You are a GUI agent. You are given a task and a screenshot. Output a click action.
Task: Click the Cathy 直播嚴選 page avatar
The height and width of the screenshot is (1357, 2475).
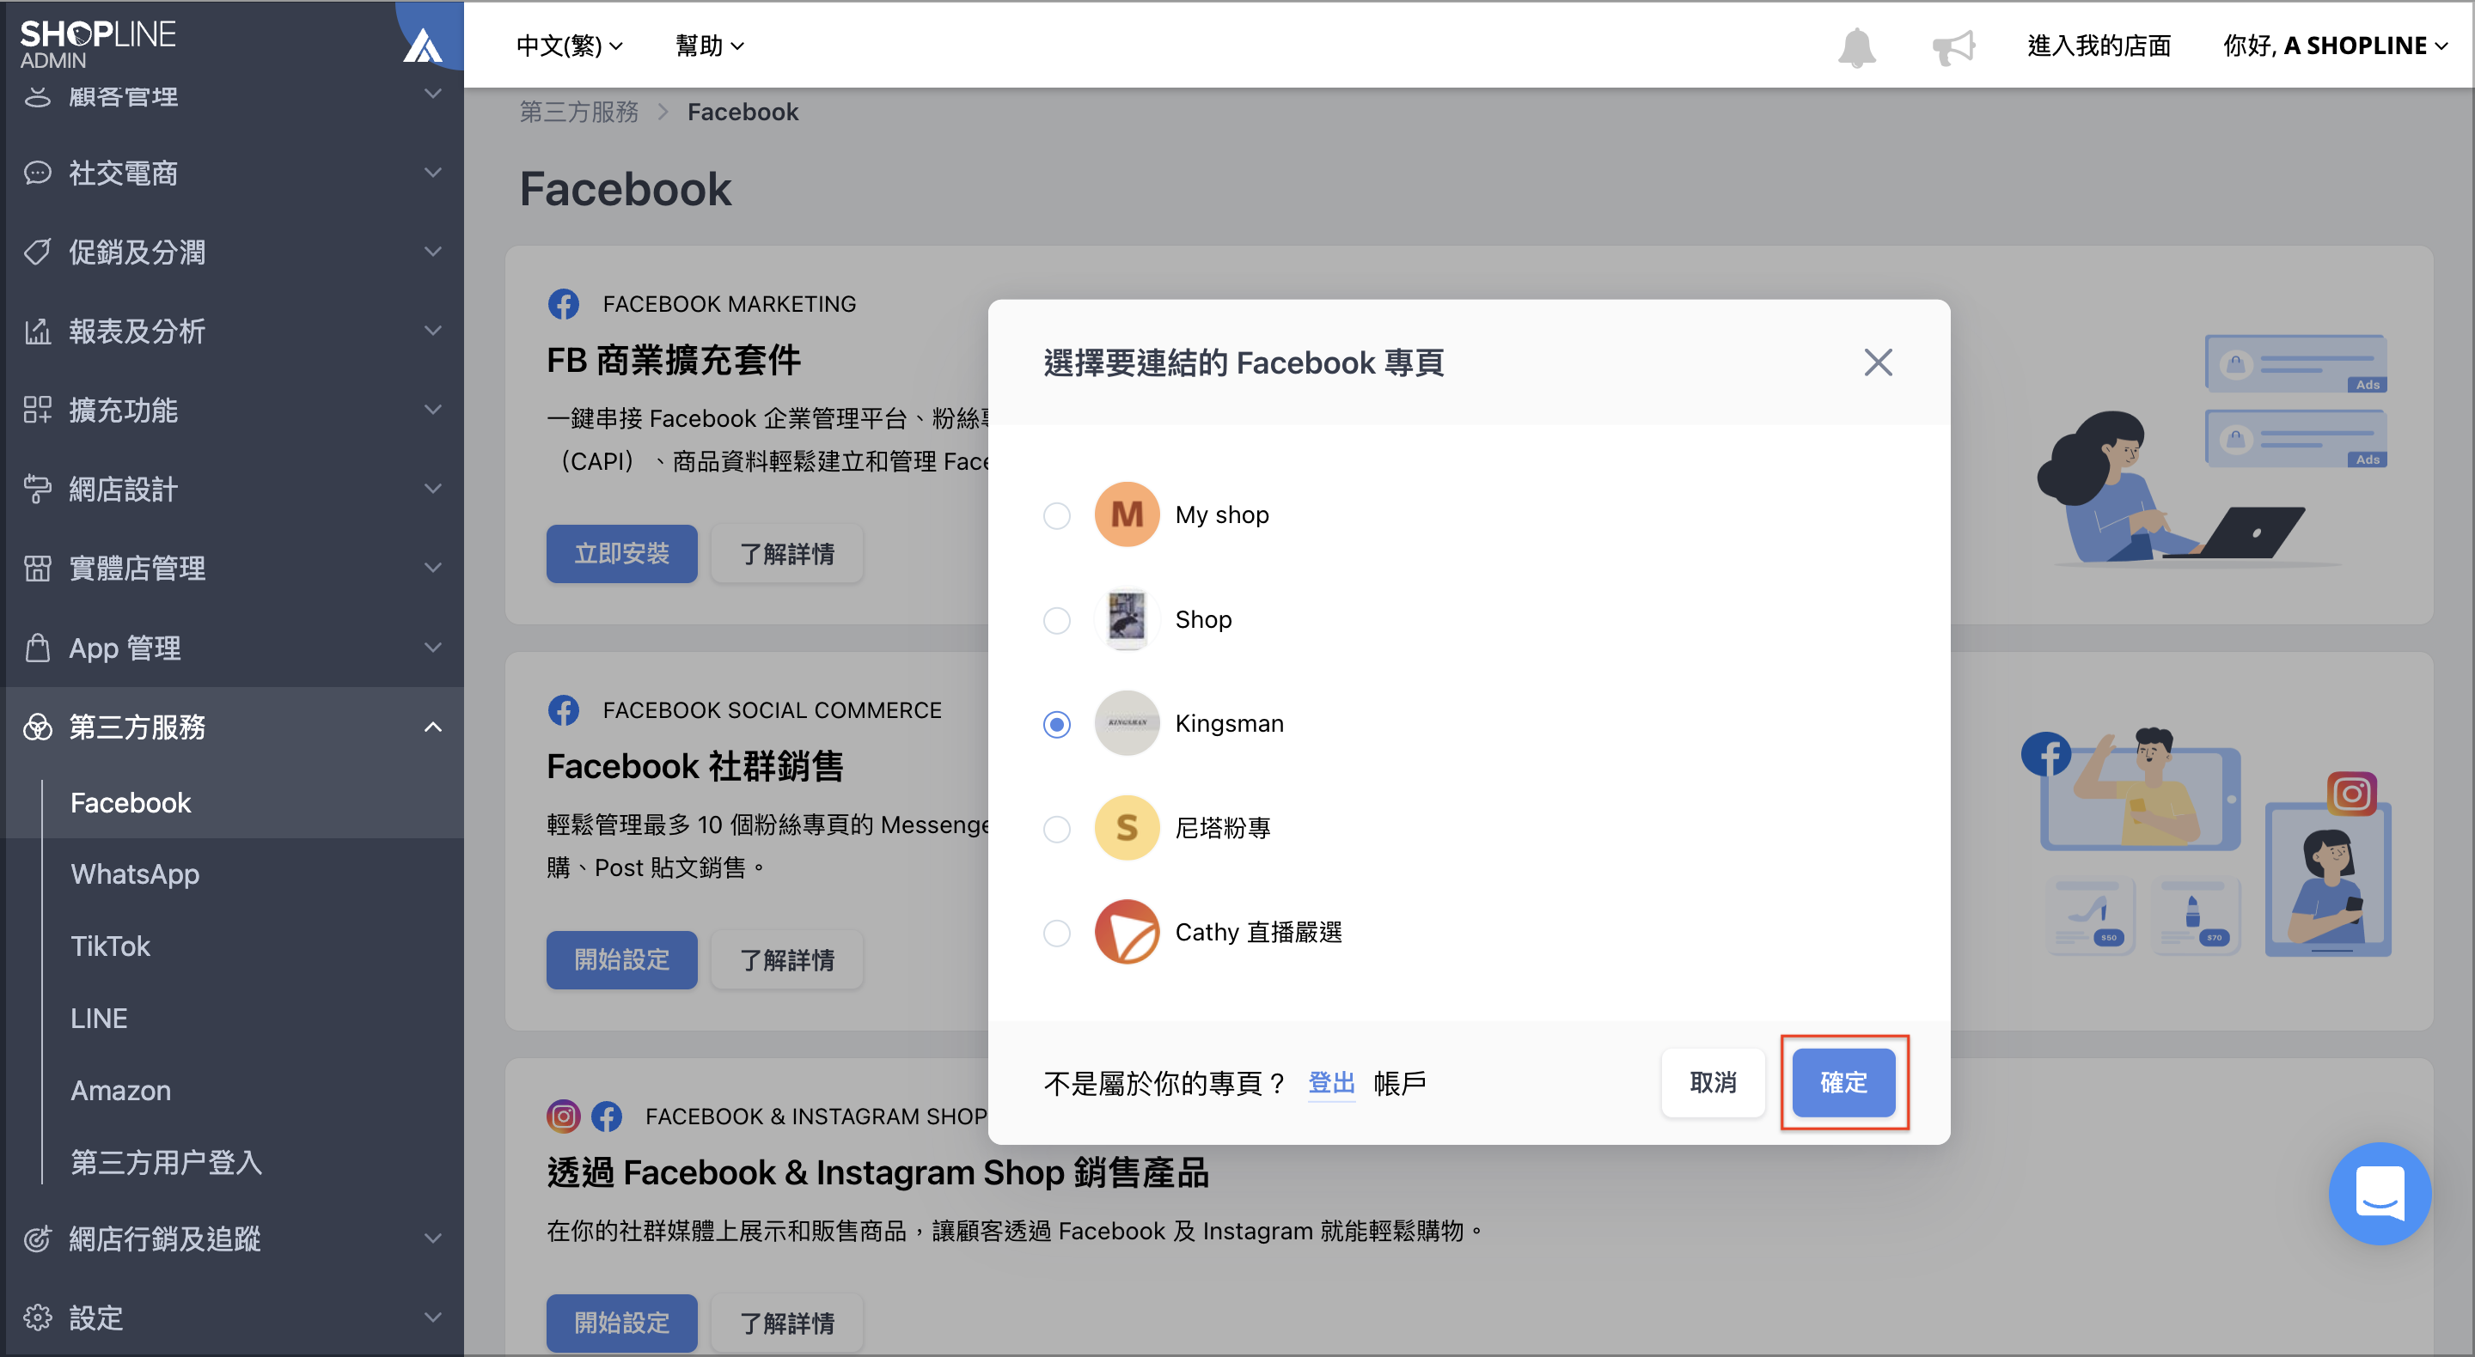[x=1127, y=932]
